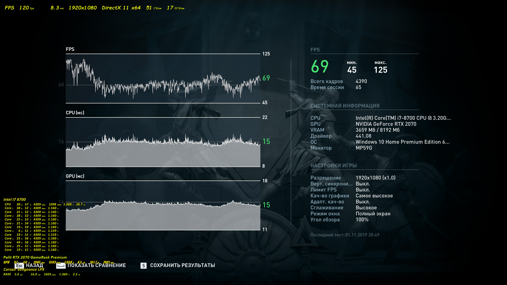
Task: Open ПОКАЗАТЬ СРАВНЕНИЕ comparison view
Action: [x=97, y=265]
